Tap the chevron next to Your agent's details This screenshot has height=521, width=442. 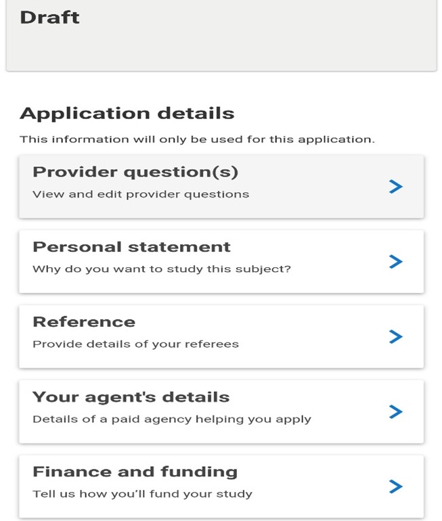[396, 412]
